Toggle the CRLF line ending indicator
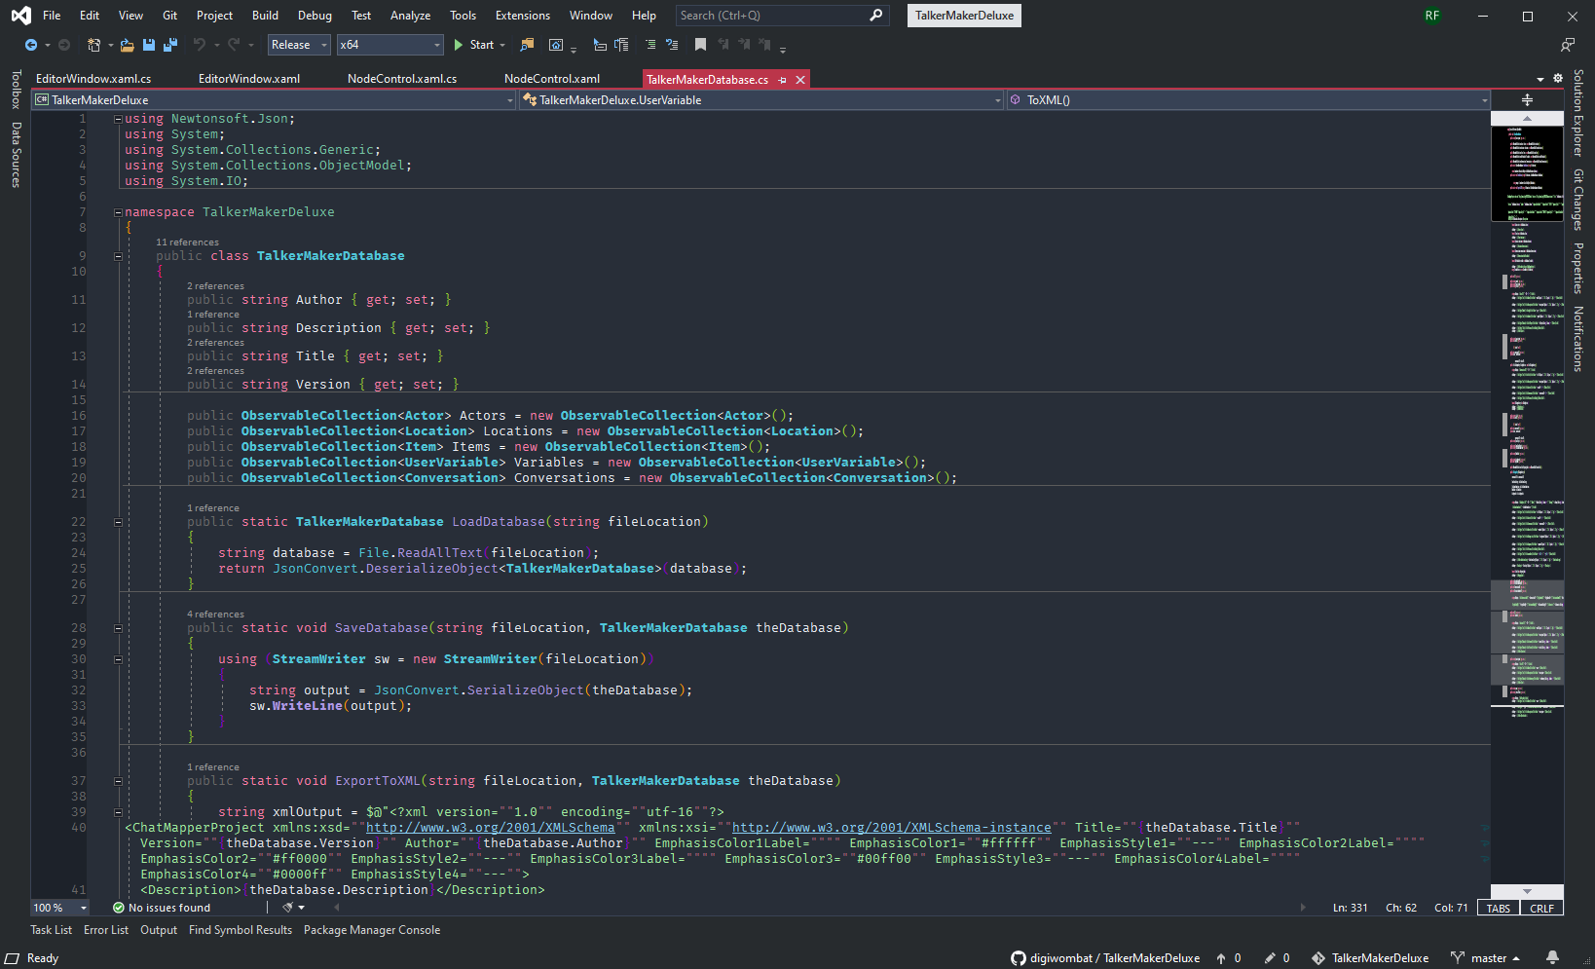 click(x=1541, y=908)
